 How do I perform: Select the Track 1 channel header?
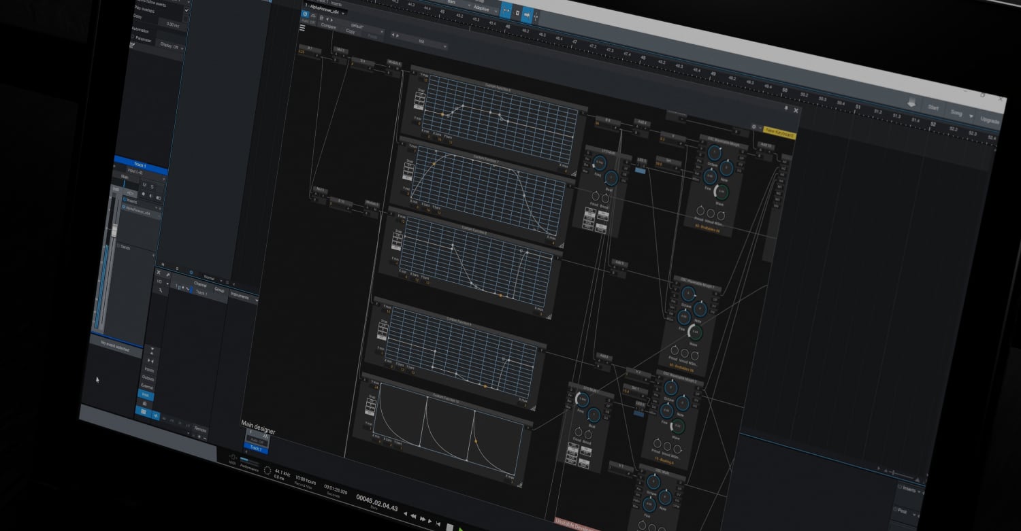click(140, 165)
